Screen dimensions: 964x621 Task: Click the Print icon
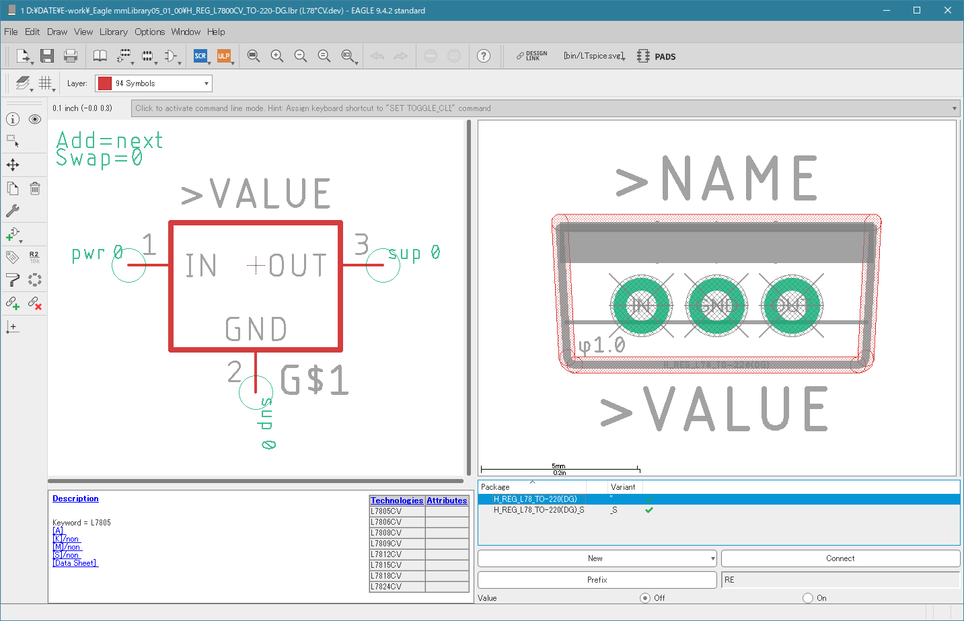click(x=71, y=56)
